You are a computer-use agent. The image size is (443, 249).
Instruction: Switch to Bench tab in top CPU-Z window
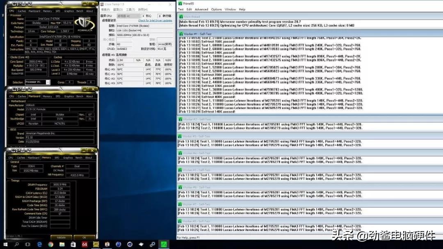pyautogui.click(x=80, y=11)
